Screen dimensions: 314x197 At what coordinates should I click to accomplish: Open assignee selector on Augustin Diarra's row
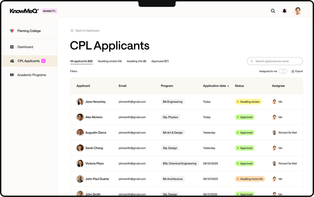[x=284, y=132]
